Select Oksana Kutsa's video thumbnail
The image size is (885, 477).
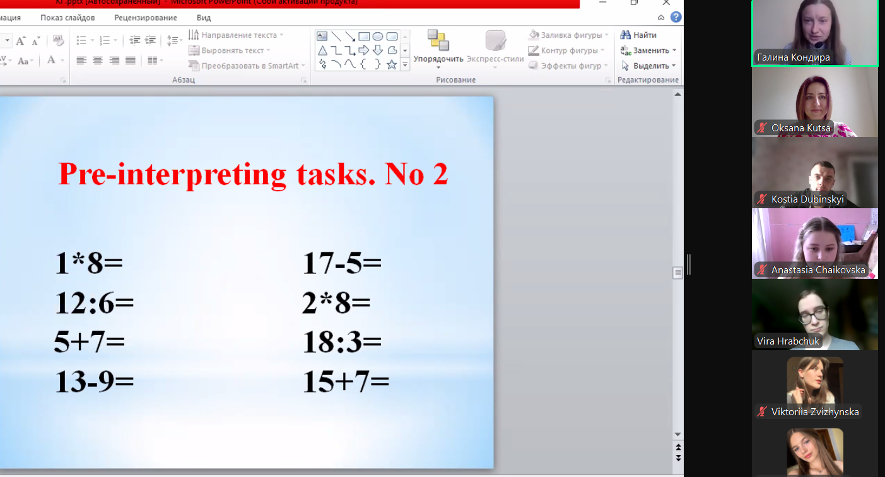tap(814, 102)
